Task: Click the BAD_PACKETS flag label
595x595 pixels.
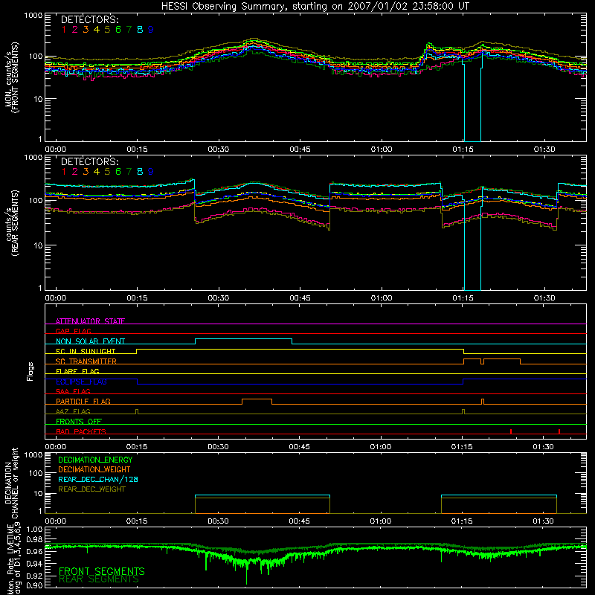Action: click(x=81, y=431)
